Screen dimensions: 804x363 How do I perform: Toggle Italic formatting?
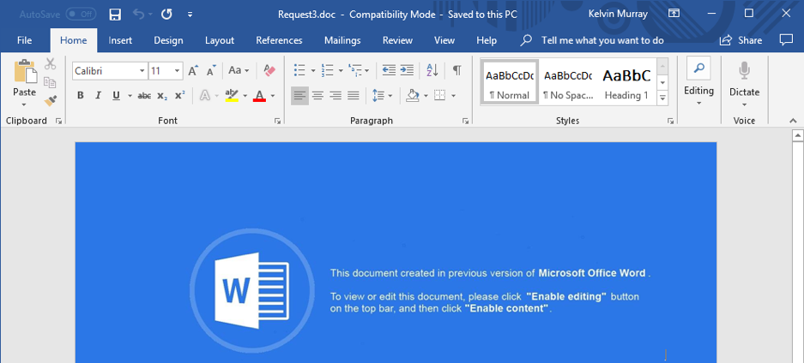(x=98, y=96)
